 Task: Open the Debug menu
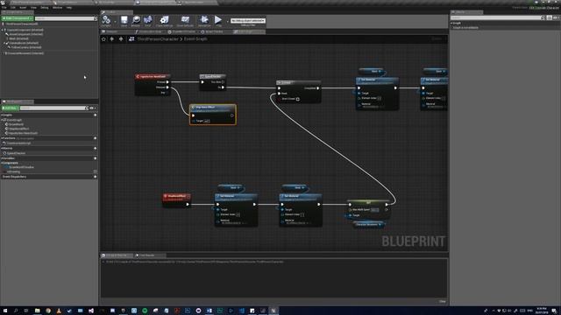click(45, 8)
